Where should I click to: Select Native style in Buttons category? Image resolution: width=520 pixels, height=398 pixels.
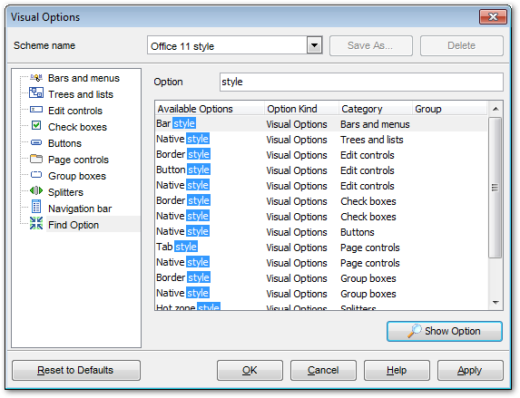tap(321, 232)
